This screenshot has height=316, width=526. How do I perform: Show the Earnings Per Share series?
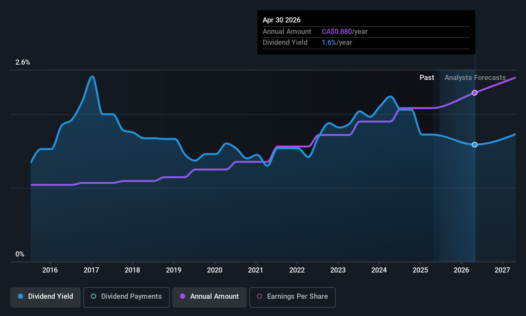tap(292, 296)
